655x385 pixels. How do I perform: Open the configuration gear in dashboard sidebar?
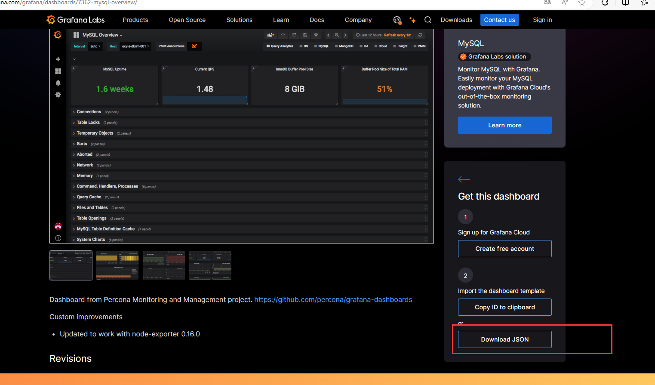click(x=58, y=95)
